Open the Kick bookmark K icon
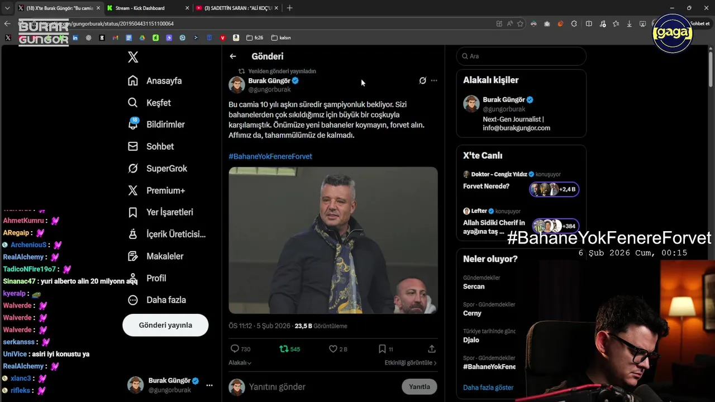 click(x=102, y=38)
